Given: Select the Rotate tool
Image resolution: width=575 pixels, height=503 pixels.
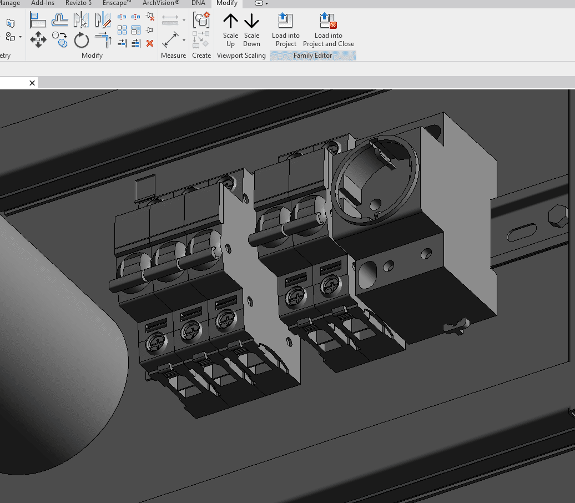Looking at the screenshot, I should click(81, 39).
